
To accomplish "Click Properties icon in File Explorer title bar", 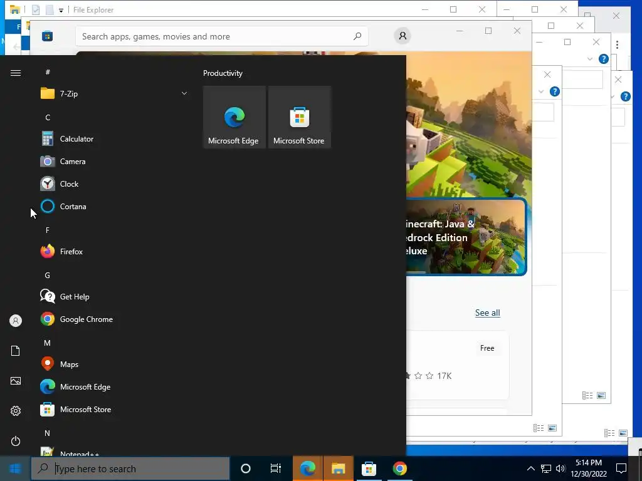I will coord(36,10).
